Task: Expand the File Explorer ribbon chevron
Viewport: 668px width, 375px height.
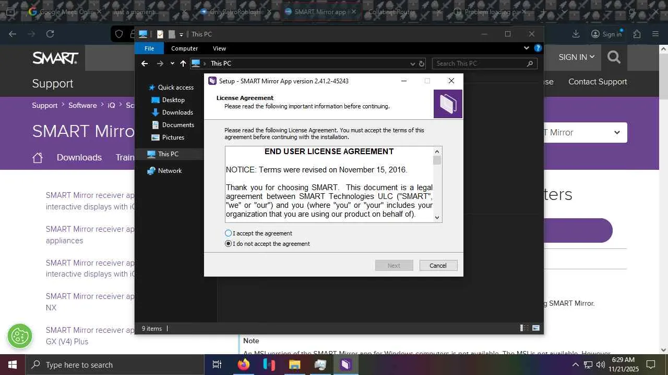Action: pos(526,48)
